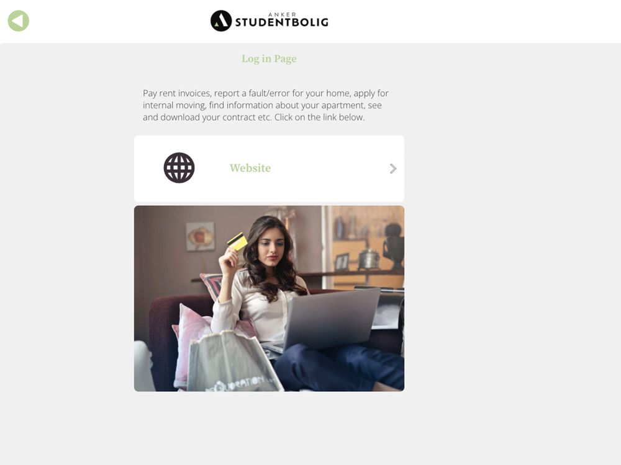Click the woman with laptop photo
Viewport: 621px width, 465px height.
pos(269,298)
